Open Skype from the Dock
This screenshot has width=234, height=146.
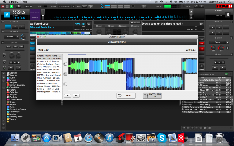point(162,138)
